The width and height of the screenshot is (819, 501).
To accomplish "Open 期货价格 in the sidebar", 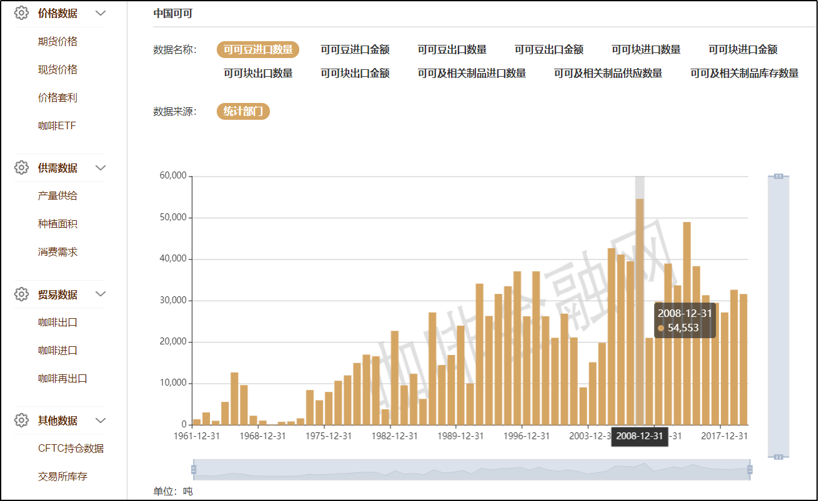I will click(x=57, y=42).
